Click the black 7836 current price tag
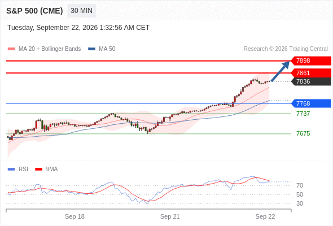 coord(311,81)
